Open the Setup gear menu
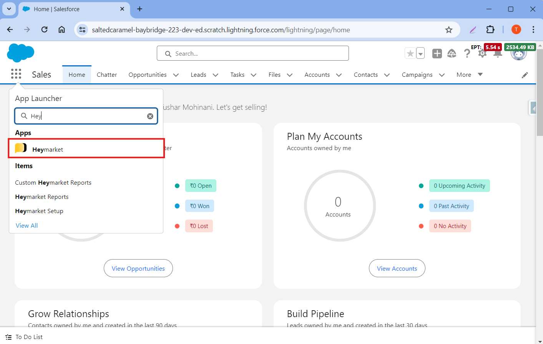This screenshot has height=344, width=543. [482, 53]
